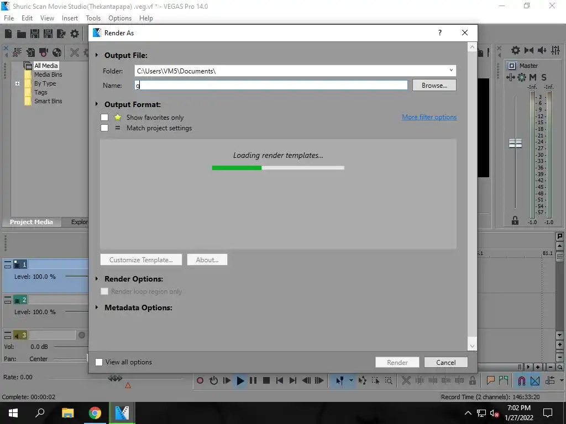Screen dimensions: 566x424
Task: Collapse the Render Options section triangle
Action: 97,278
